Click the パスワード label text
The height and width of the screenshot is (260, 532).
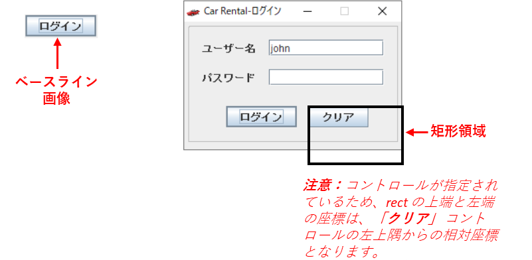228,78
